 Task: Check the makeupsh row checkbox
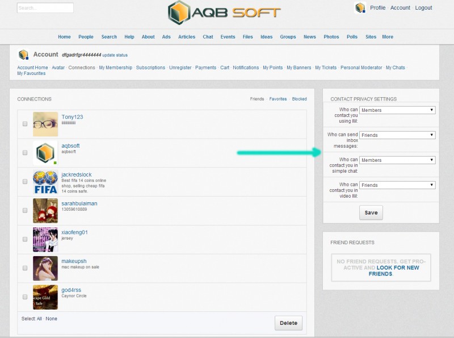click(x=25, y=268)
